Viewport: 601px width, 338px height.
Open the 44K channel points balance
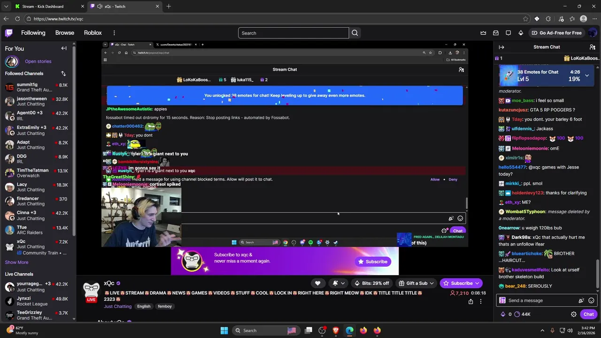tap(522, 315)
